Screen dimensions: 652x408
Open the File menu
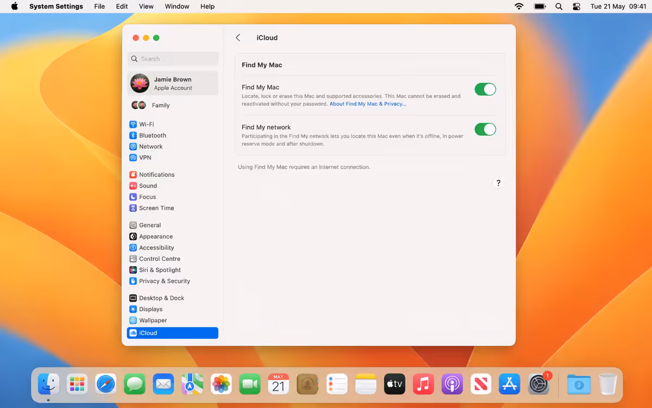point(99,7)
